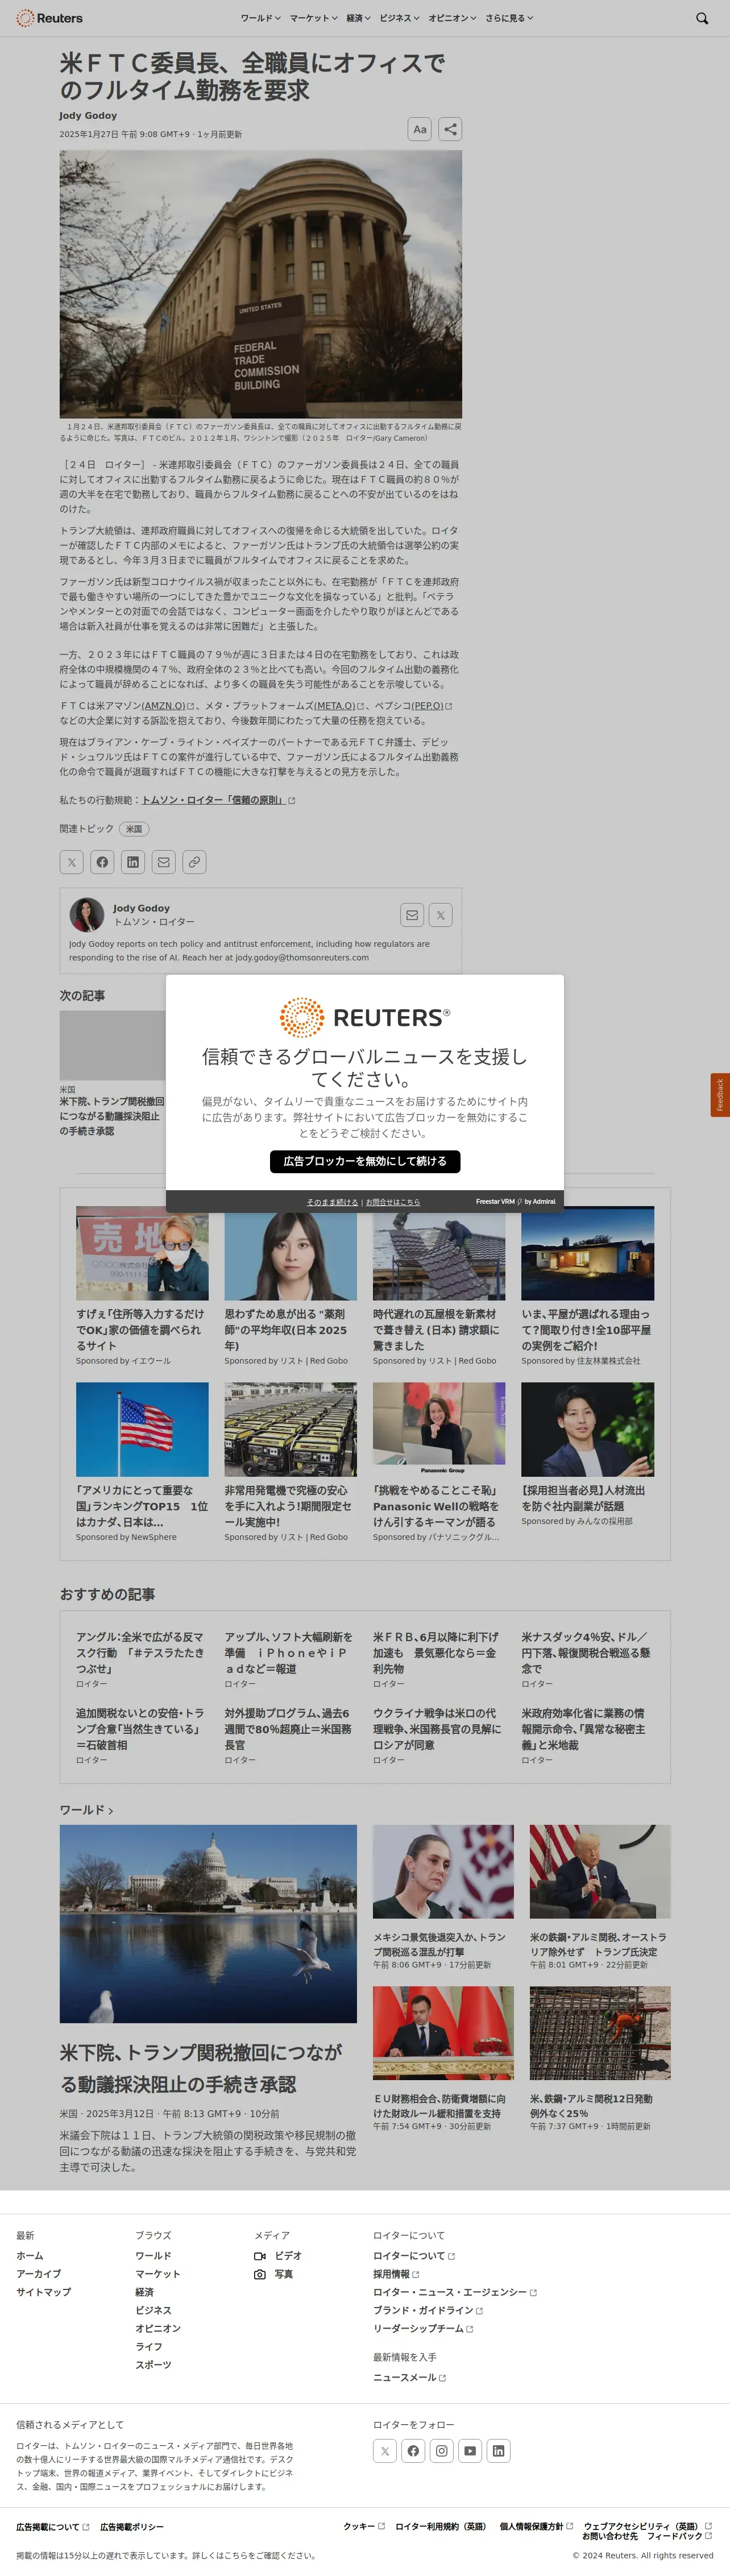Open the search icon in header

tap(702, 18)
